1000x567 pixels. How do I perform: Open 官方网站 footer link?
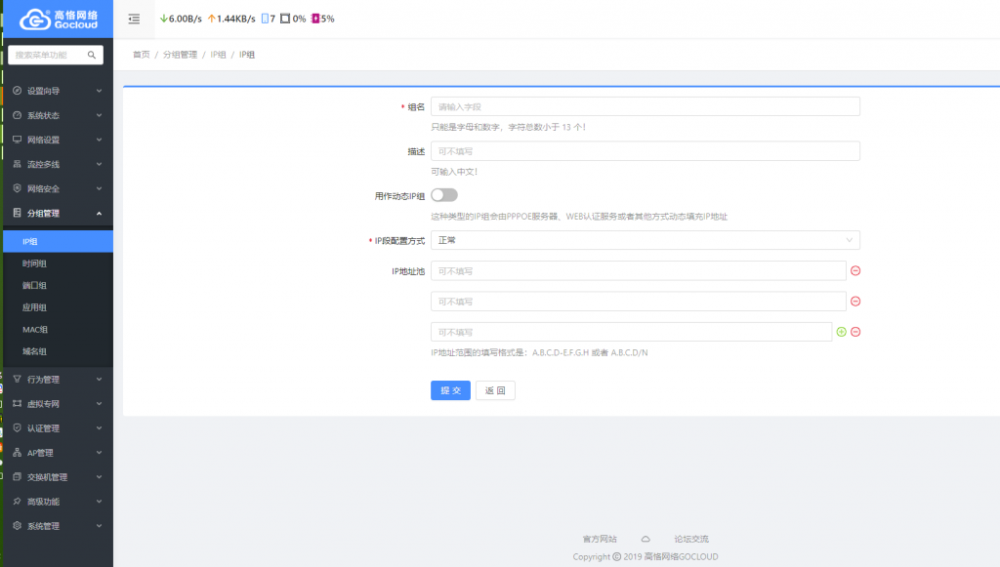(x=600, y=539)
